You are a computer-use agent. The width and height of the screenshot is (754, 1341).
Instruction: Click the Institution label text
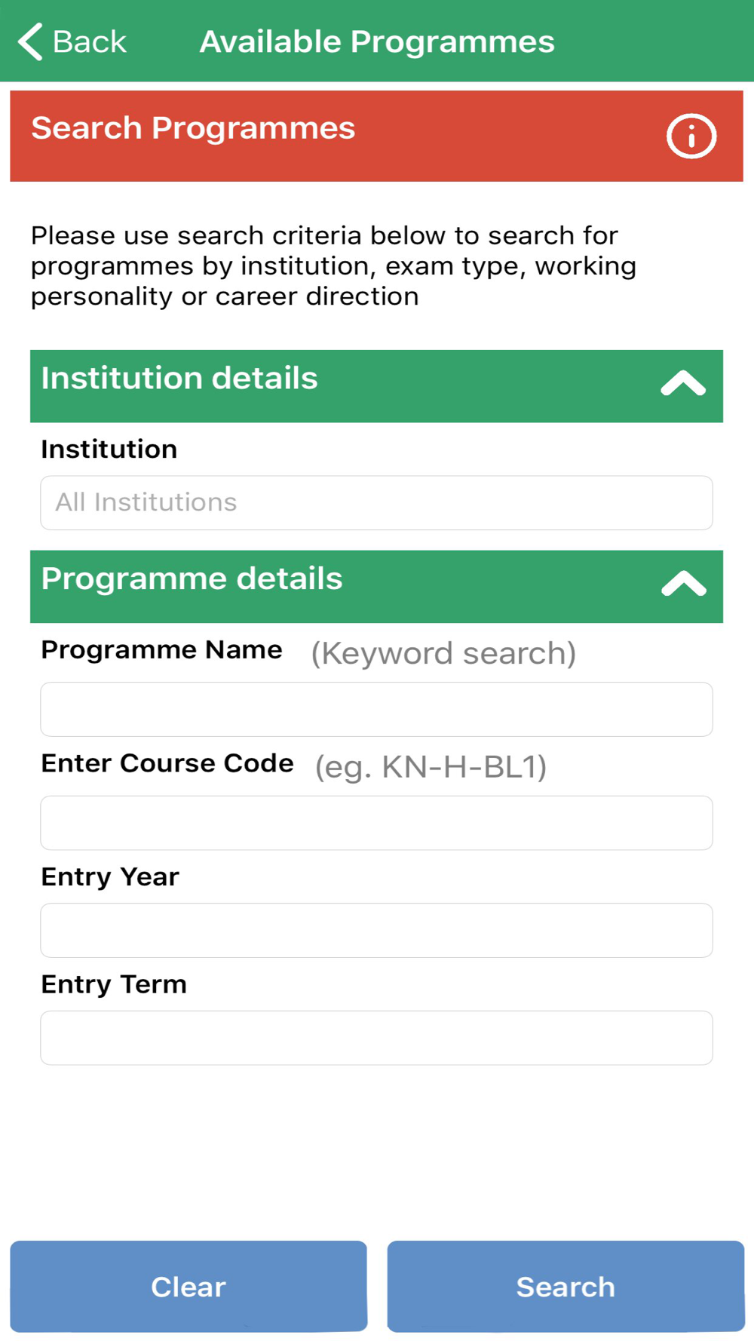(109, 450)
